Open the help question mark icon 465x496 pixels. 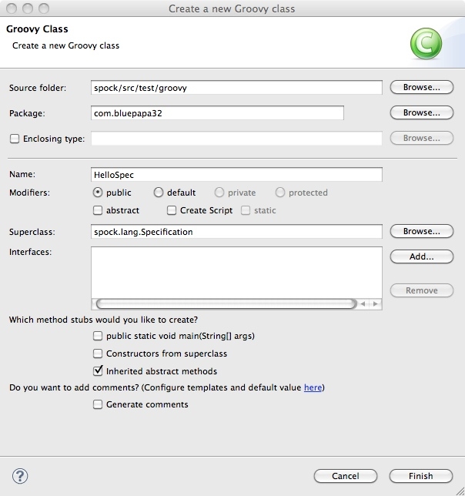click(20, 476)
